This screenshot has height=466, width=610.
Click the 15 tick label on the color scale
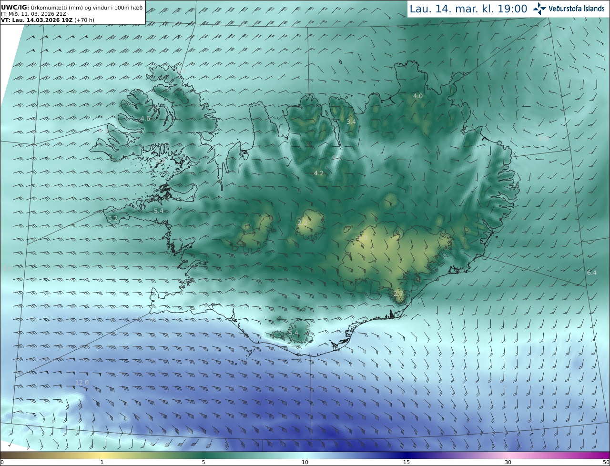click(407, 462)
